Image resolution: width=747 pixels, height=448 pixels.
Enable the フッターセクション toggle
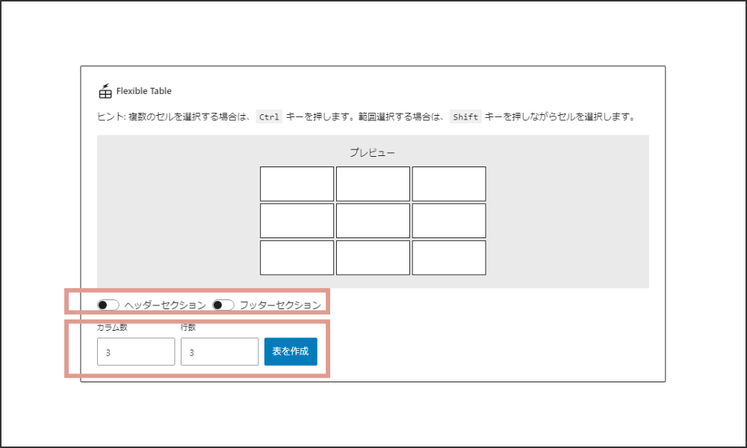coord(223,305)
